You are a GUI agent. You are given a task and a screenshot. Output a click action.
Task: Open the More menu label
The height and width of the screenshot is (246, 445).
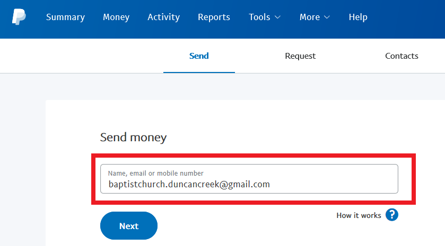tap(310, 17)
